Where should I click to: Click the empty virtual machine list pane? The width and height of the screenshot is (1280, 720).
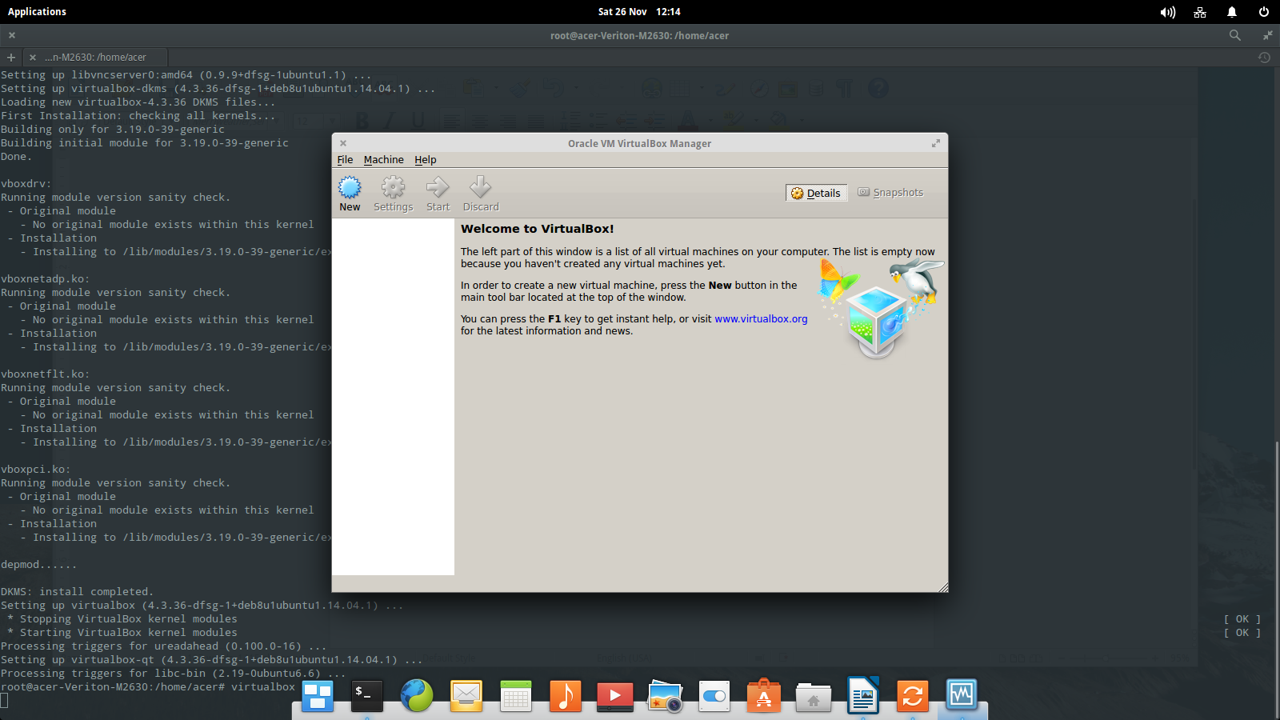click(393, 397)
